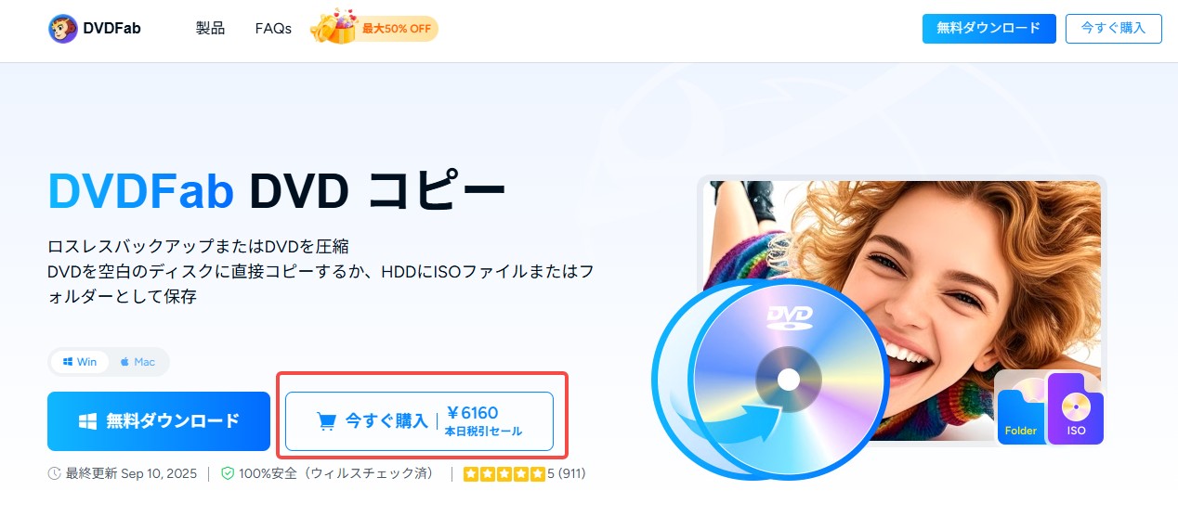
Task: Click the DVDFab monkey logo icon
Action: (x=63, y=29)
